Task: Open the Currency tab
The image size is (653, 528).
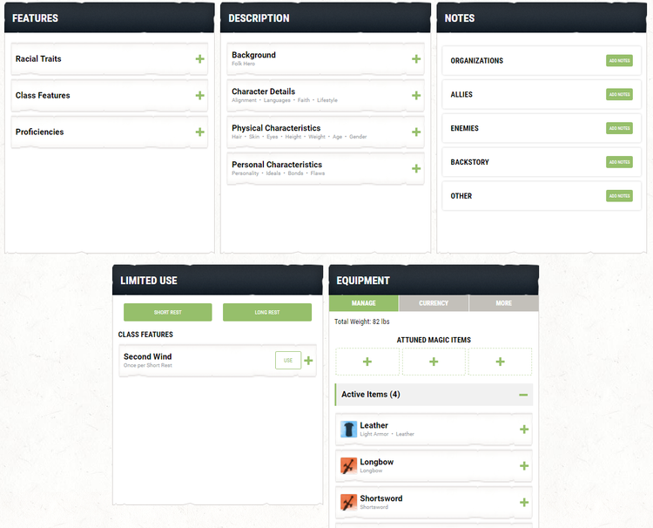Action: tap(434, 303)
